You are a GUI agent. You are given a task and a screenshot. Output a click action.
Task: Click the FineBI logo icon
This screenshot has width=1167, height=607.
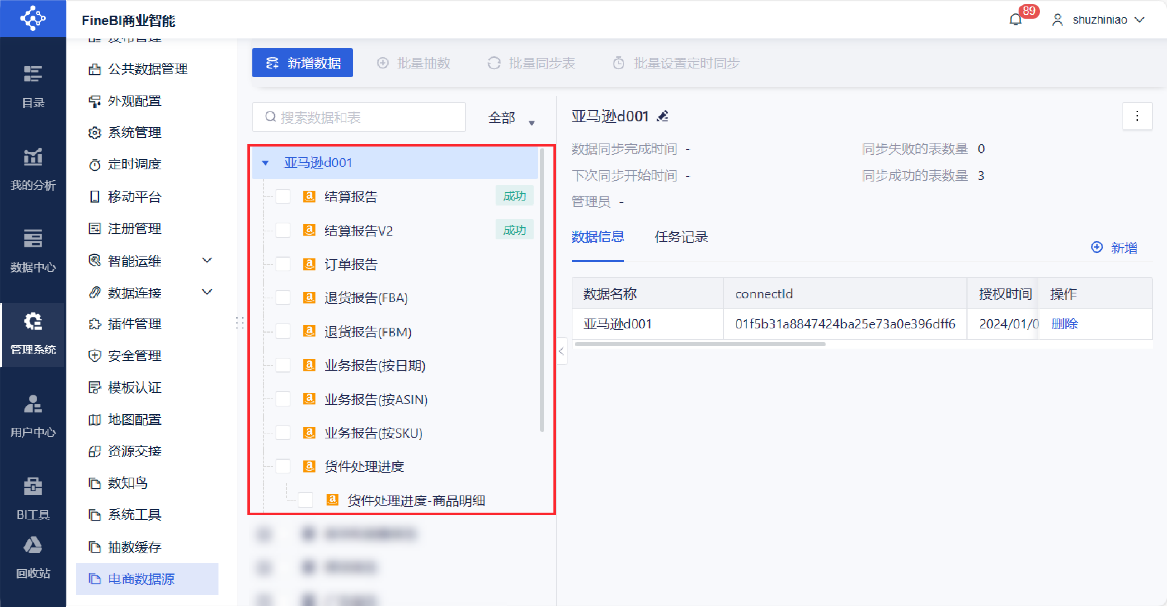(33, 19)
